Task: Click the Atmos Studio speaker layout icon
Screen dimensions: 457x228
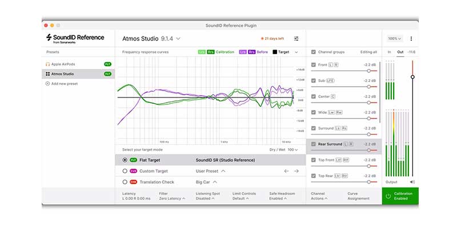Action: click(x=47, y=74)
